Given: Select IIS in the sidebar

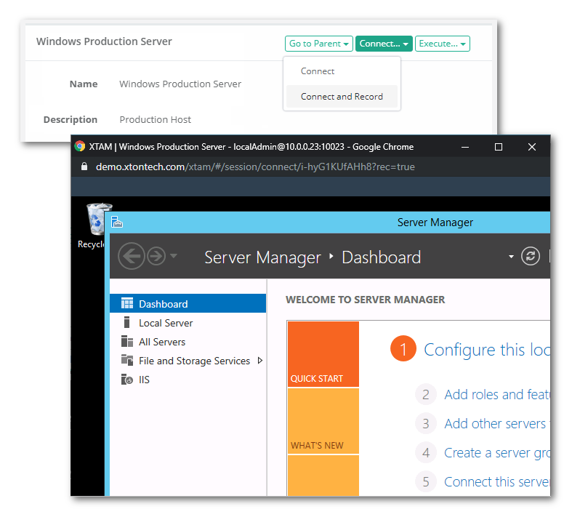Looking at the screenshot, I should 144,380.
